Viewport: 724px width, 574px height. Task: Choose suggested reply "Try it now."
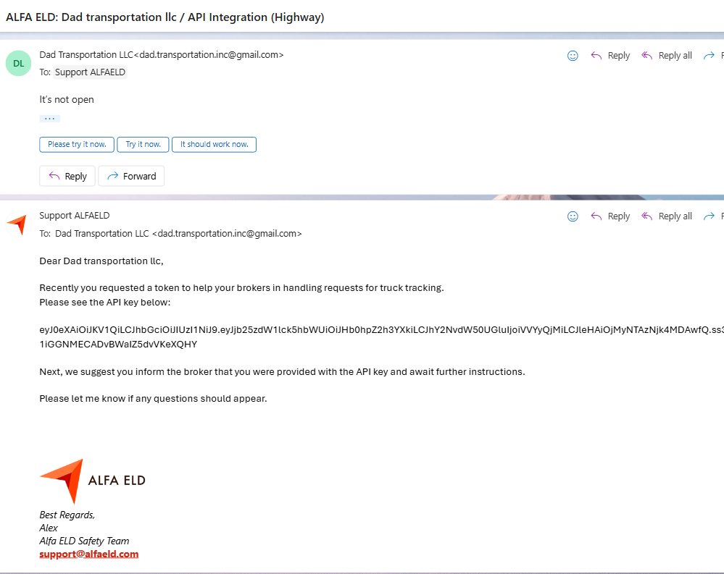click(143, 144)
